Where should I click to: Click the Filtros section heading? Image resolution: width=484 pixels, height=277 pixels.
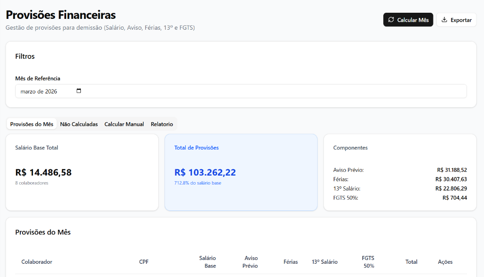pyautogui.click(x=25, y=56)
